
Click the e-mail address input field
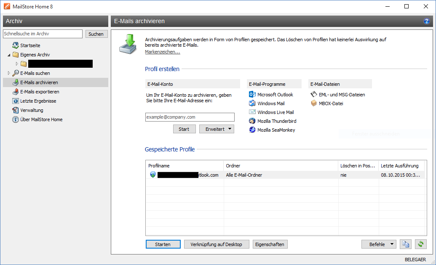(190, 117)
